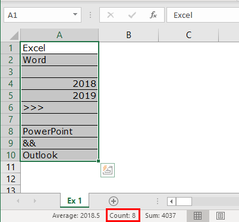Click the Name Box showing A1
Image resolution: width=239 pixels, height=222 pixels.
42,15
